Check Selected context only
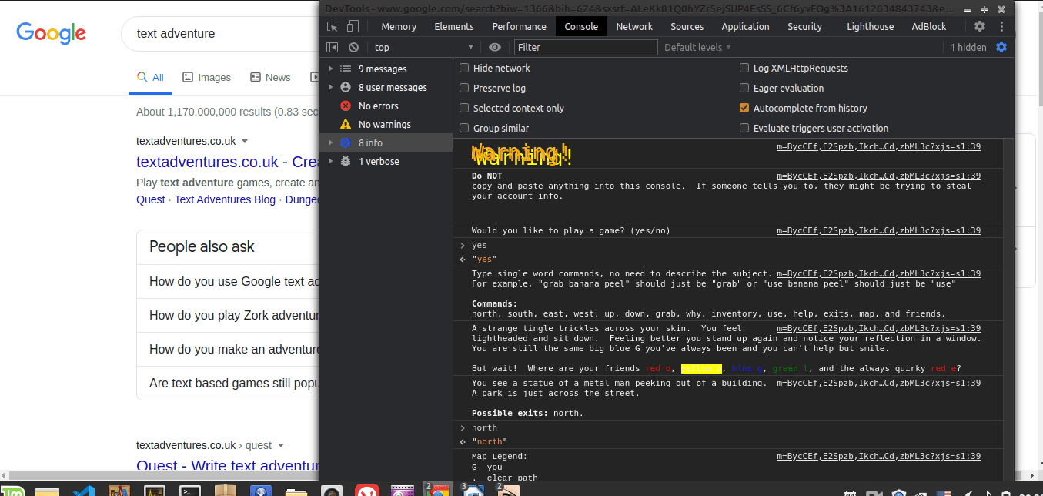Screen dimensions: 1043x496 (x=464, y=108)
